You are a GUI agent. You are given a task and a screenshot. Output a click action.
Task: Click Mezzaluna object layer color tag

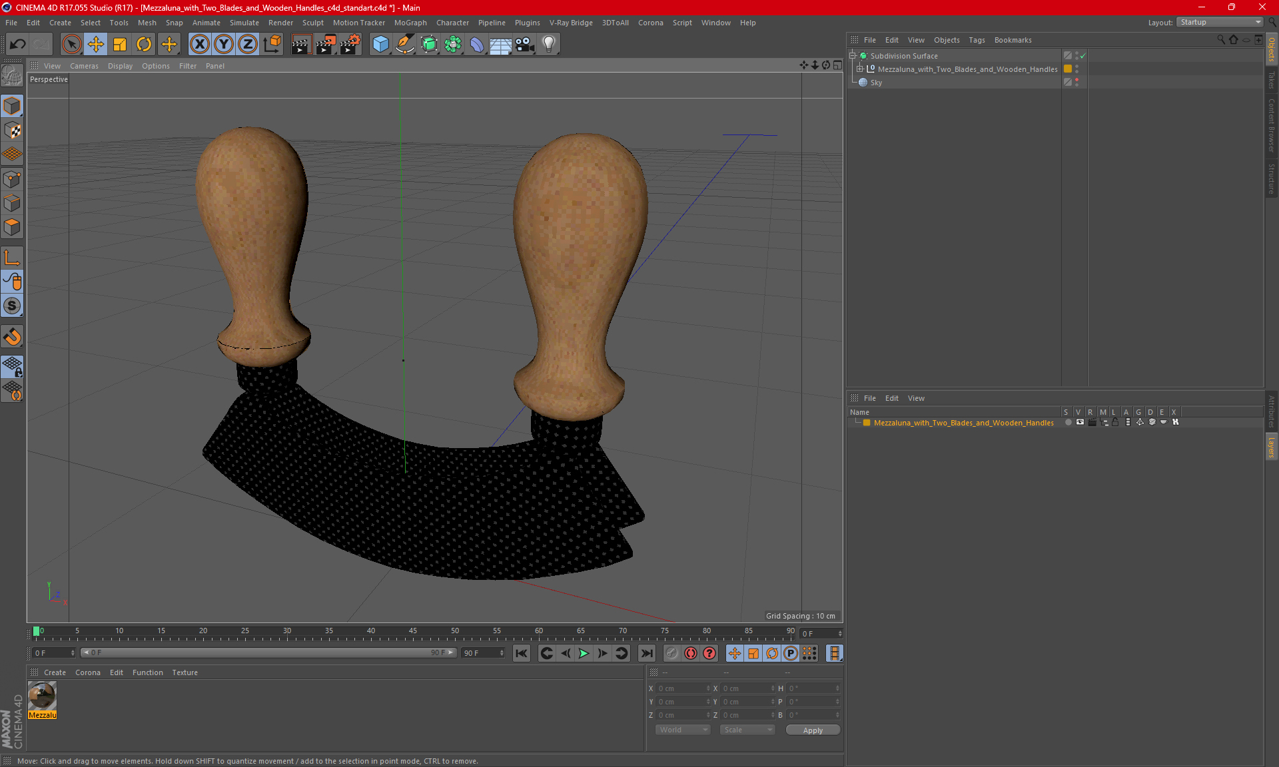point(1068,69)
